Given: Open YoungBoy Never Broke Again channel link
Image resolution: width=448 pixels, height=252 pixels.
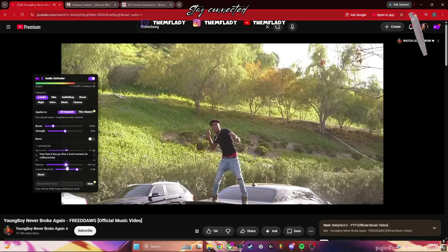Looking at the screenshot, I should pos(40,229).
